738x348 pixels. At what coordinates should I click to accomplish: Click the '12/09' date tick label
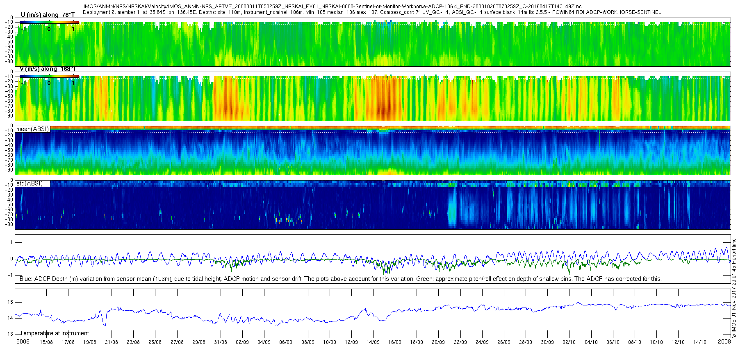pyautogui.click(x=351, y=342)
